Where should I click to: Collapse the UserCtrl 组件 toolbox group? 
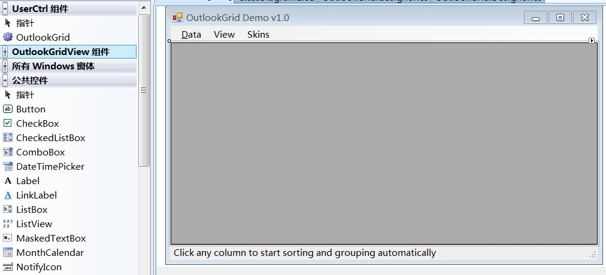coord(5,8)
